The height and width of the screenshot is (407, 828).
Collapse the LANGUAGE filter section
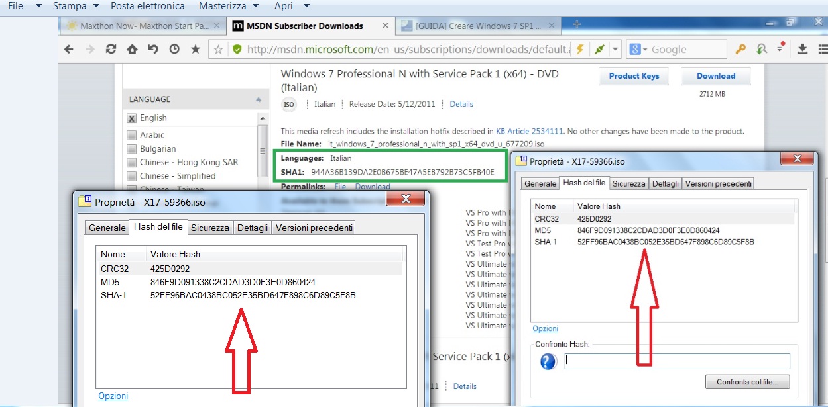(259, 99)
